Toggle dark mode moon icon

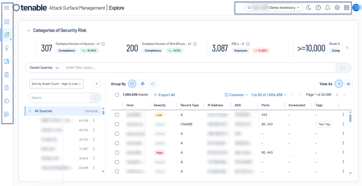pyautogui.click(x=309, y=8)
